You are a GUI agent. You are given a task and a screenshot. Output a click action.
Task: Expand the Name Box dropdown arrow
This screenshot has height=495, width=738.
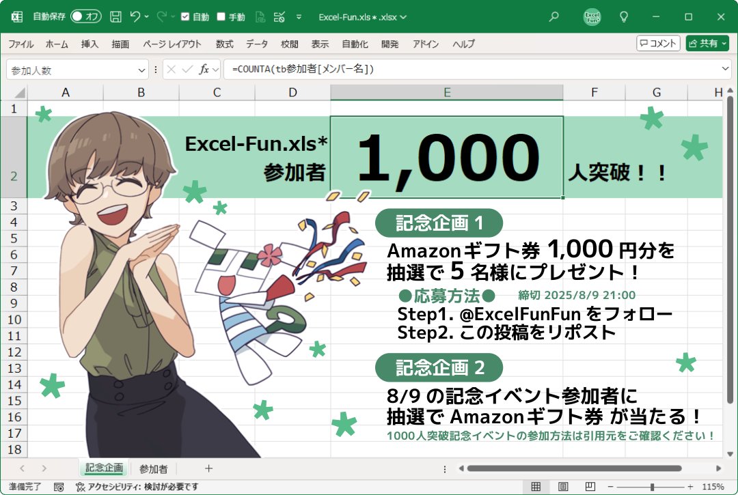coord(141,70)
